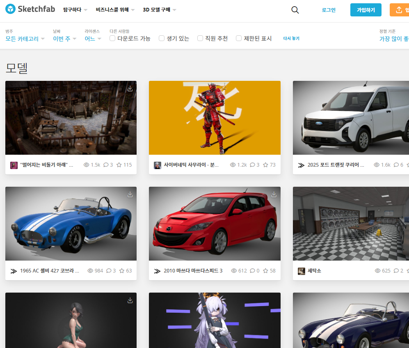Viewport: 409px width, 348px height.
Task: Enable the 다운로드 가능 filter
Action: tap(112, 38)
